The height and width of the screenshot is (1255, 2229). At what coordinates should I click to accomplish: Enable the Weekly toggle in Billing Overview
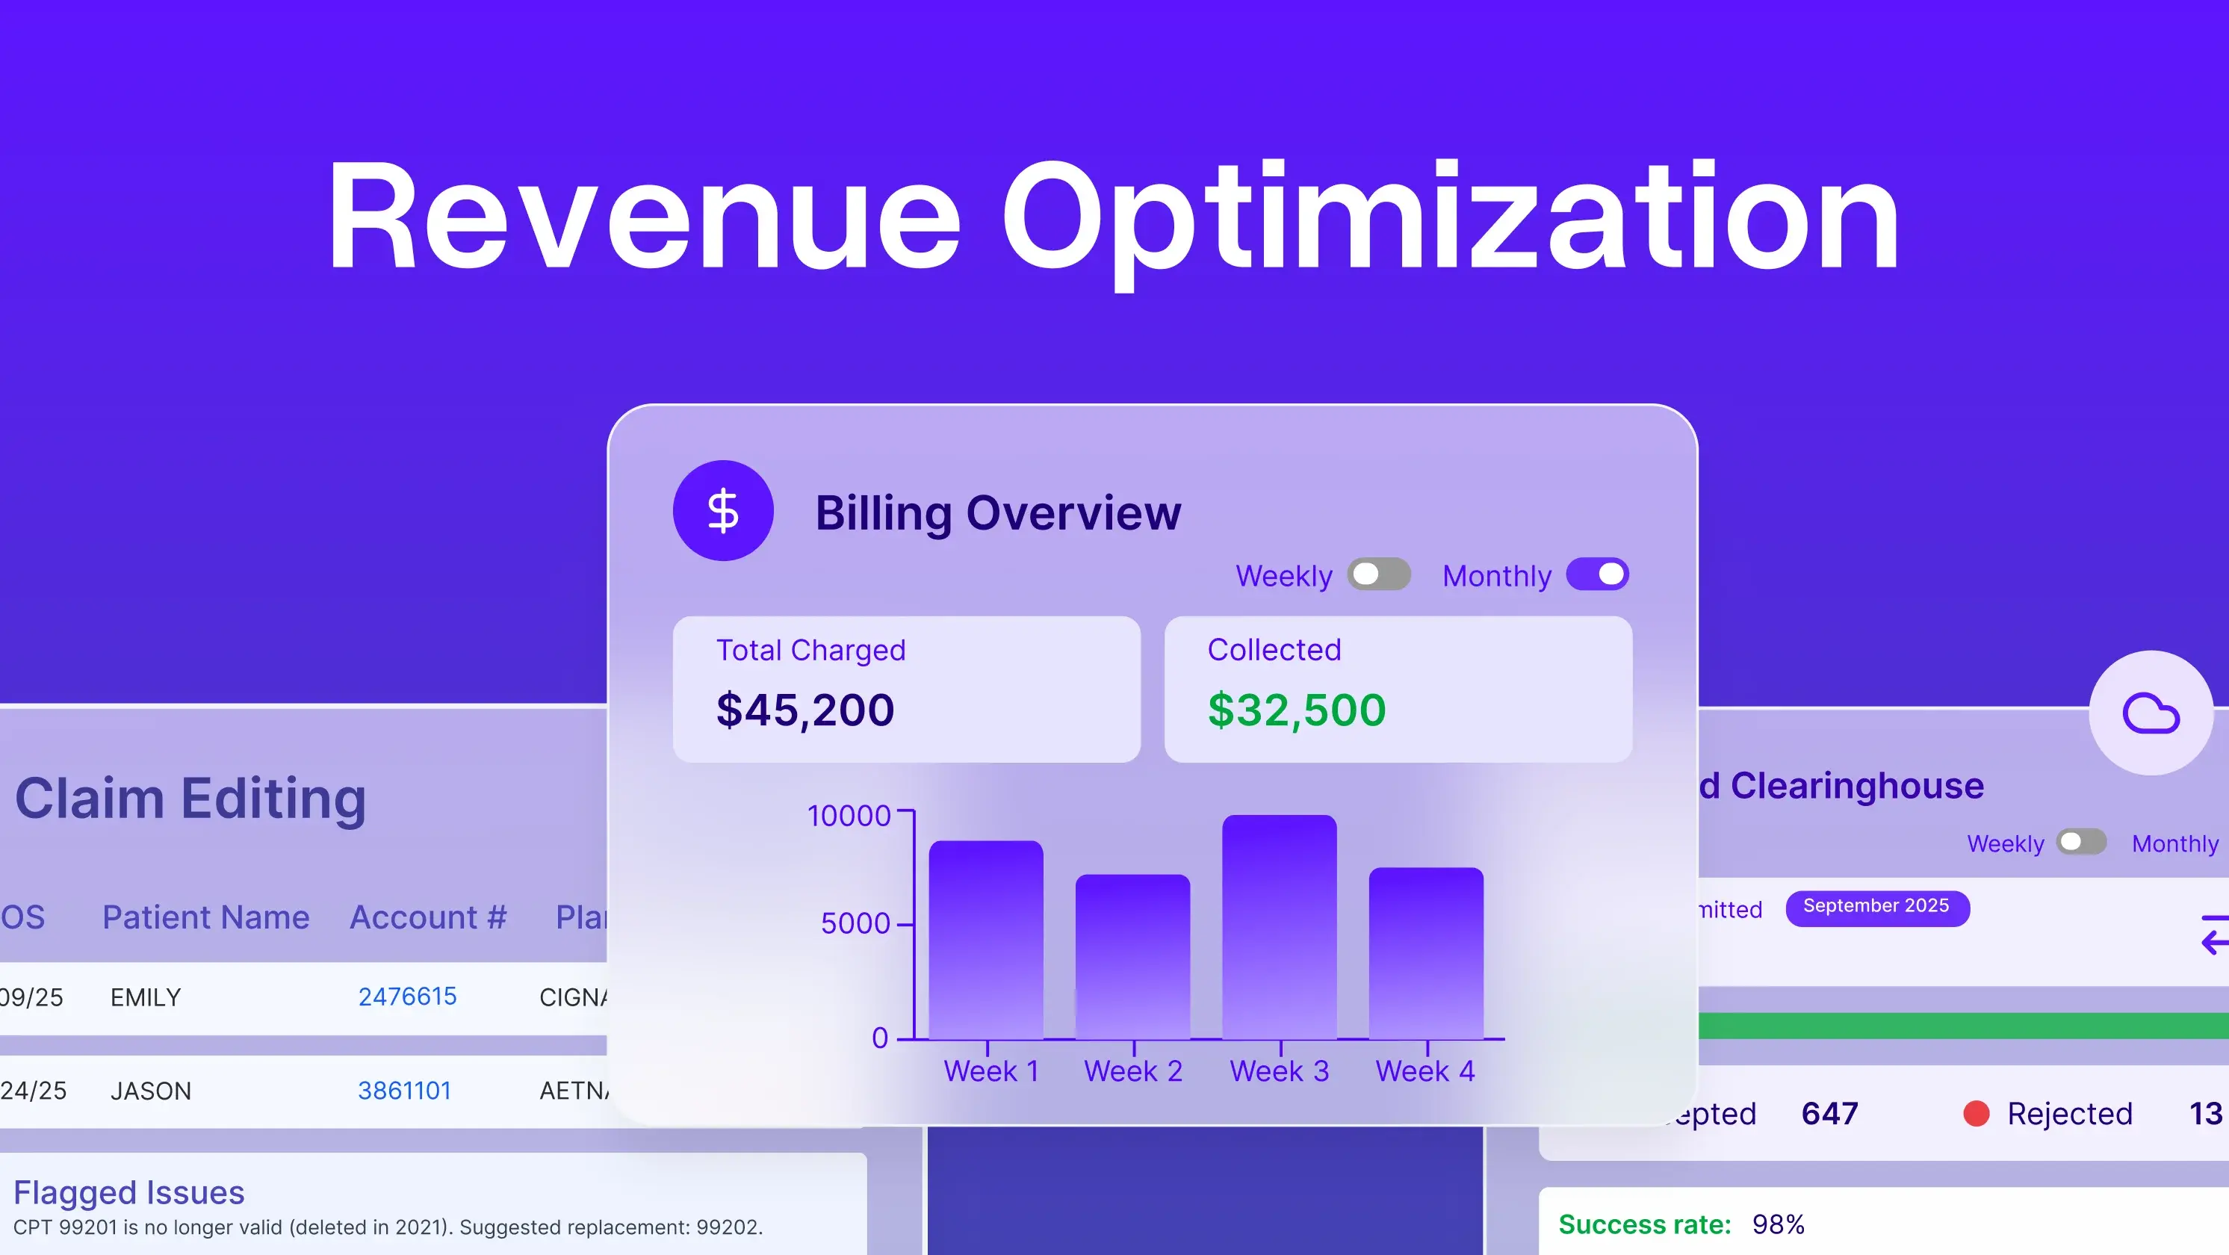tap(1378, 574)
